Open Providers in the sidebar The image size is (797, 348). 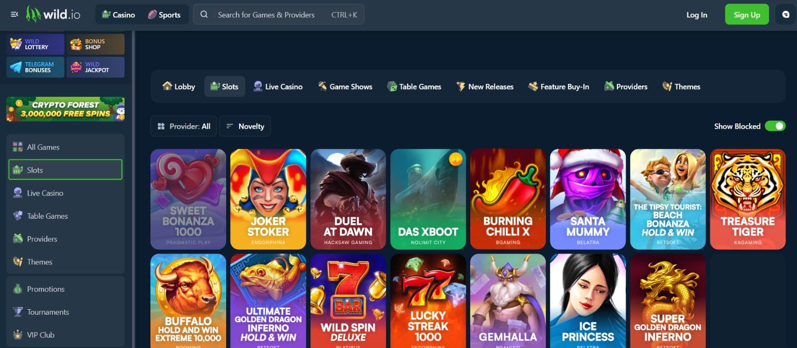(65, 239)
